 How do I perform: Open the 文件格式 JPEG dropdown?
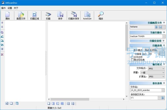click(156, 69)
